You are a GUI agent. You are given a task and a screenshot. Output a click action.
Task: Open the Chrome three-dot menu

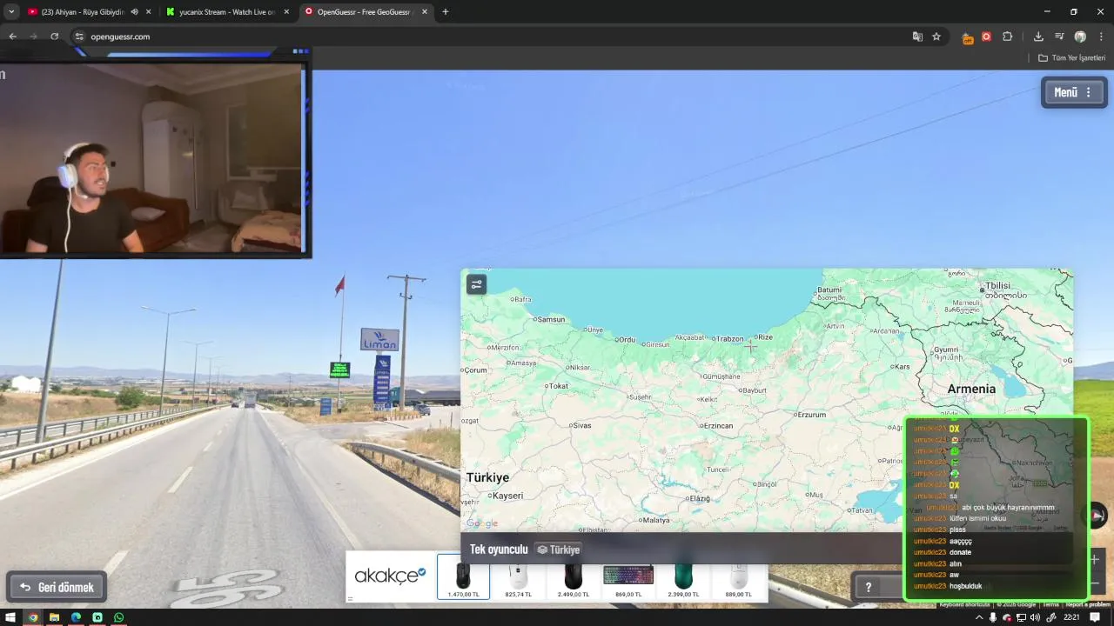1101,37
